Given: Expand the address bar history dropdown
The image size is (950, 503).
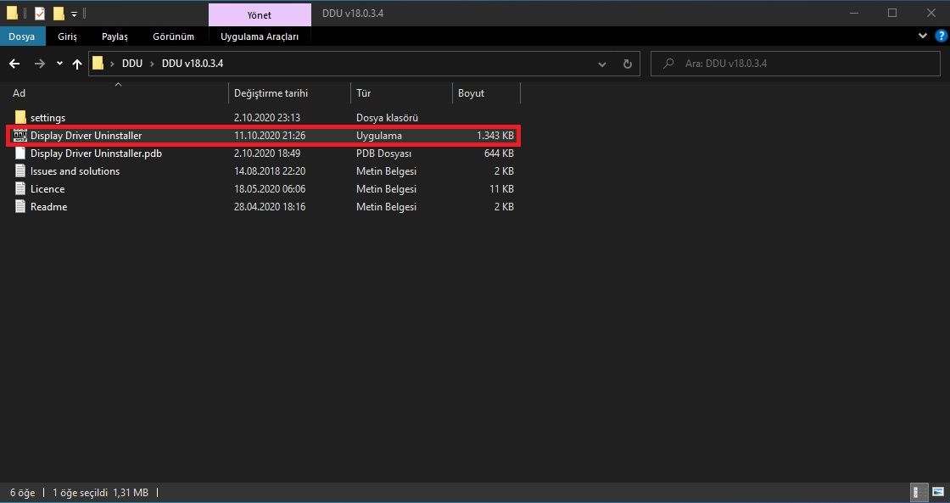Looking at the screenshot, I should 602,64.
